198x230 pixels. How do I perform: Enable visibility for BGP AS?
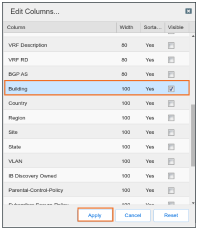171,74
